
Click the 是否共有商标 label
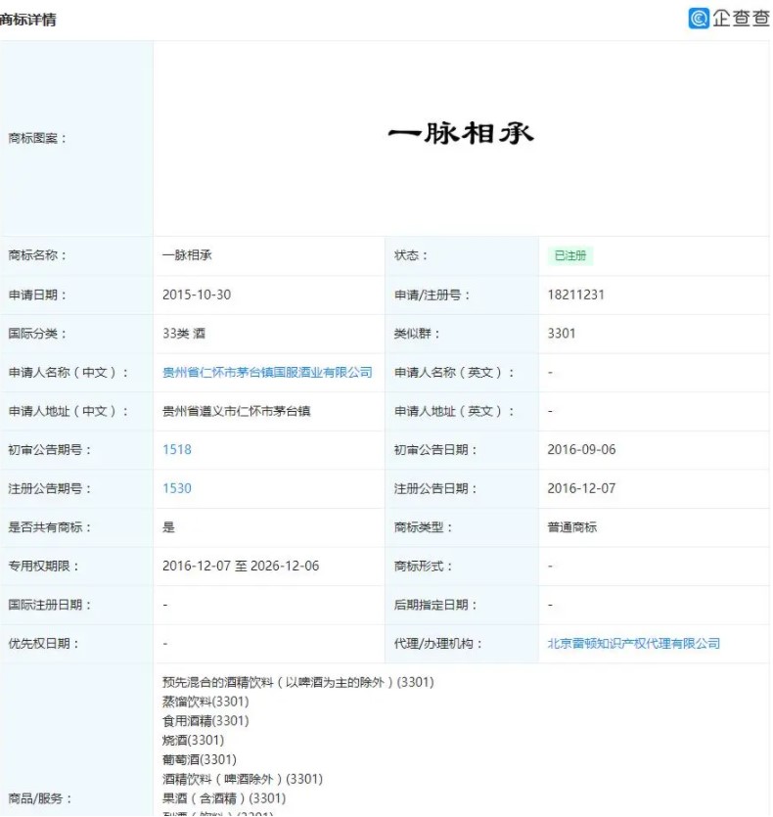coord(50,527)
